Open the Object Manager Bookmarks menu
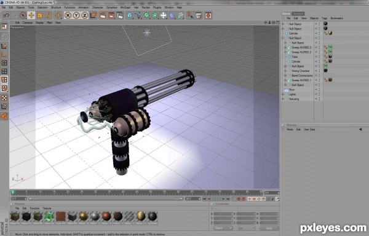Screen dimensions: 369x236 click(x=337, y=18)
